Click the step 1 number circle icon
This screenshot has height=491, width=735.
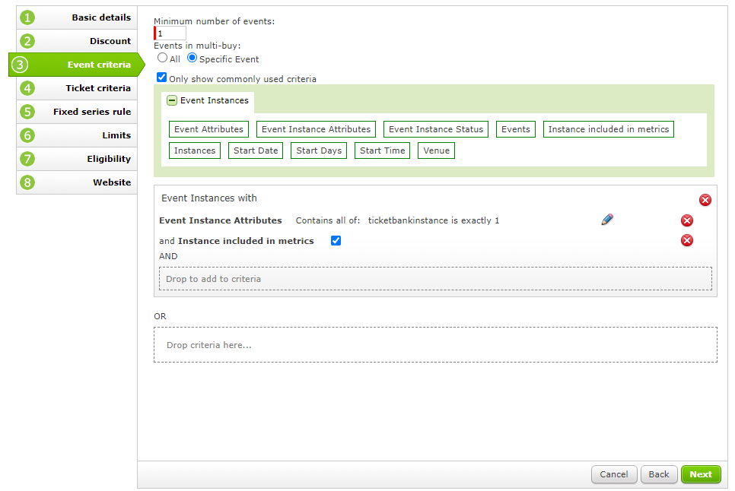tap(27, 17)
